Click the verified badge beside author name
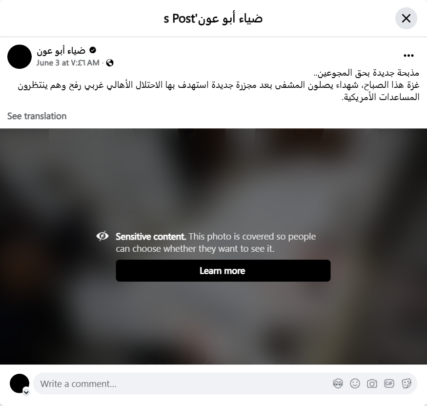 tap(93, 50)
